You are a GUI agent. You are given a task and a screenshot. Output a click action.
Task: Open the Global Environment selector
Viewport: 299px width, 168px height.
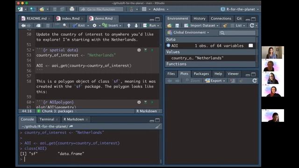[188, 32]
